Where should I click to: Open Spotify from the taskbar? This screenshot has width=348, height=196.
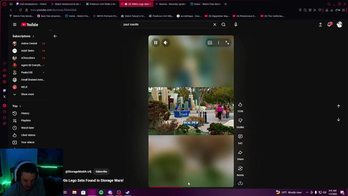pyautogui.click(x=101, y=192)
